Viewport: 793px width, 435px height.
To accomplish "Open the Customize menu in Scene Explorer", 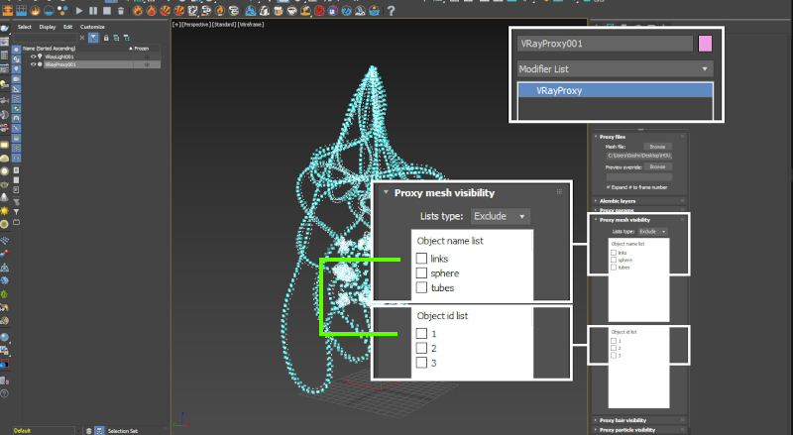I will pyautogui.click(x=92, y=27).
